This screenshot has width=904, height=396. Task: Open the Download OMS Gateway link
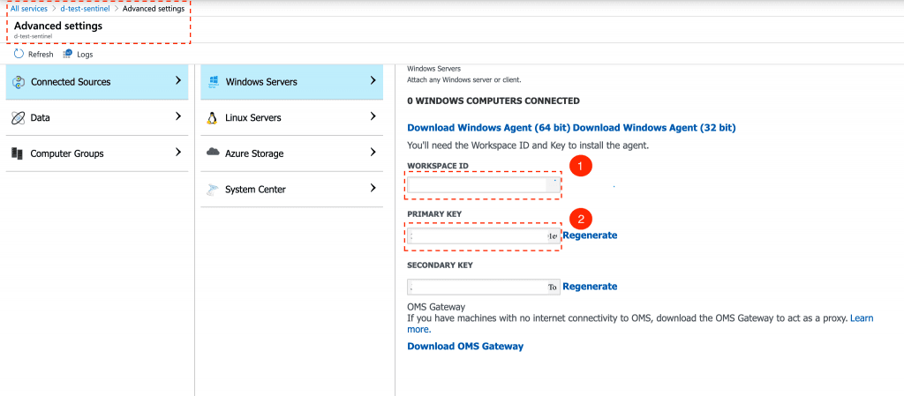point(464,346)
